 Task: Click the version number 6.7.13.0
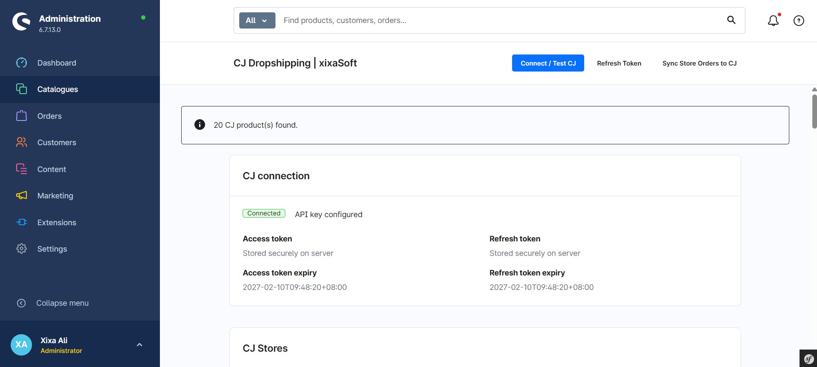coord(50,30)
